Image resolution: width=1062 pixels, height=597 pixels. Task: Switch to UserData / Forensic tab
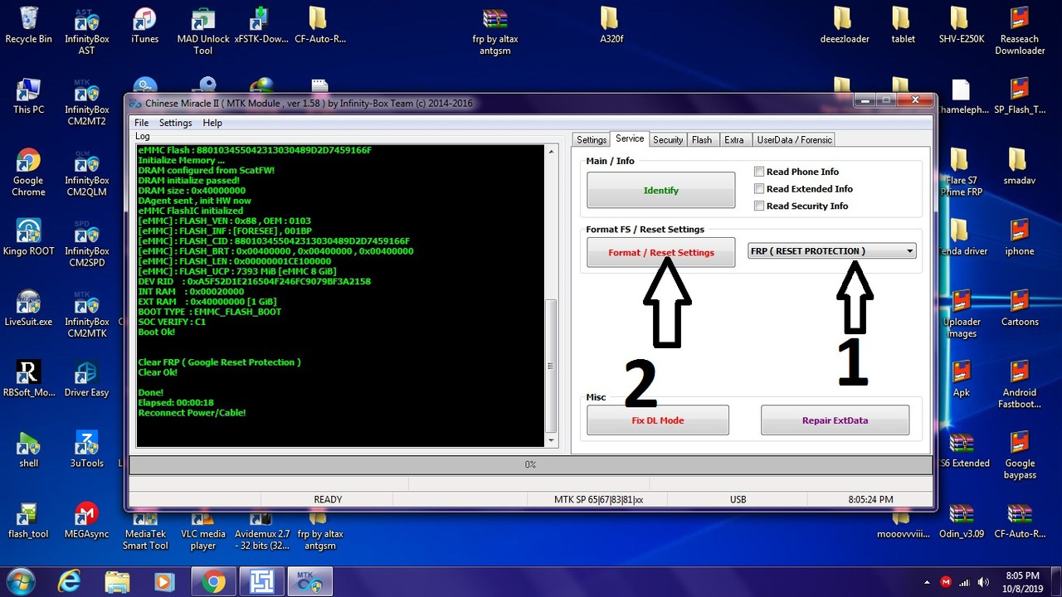tap(794, 140)
